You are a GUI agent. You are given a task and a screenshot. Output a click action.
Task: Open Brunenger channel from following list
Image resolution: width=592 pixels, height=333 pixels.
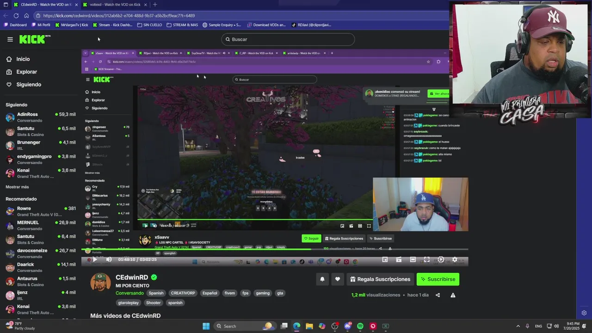41,145
